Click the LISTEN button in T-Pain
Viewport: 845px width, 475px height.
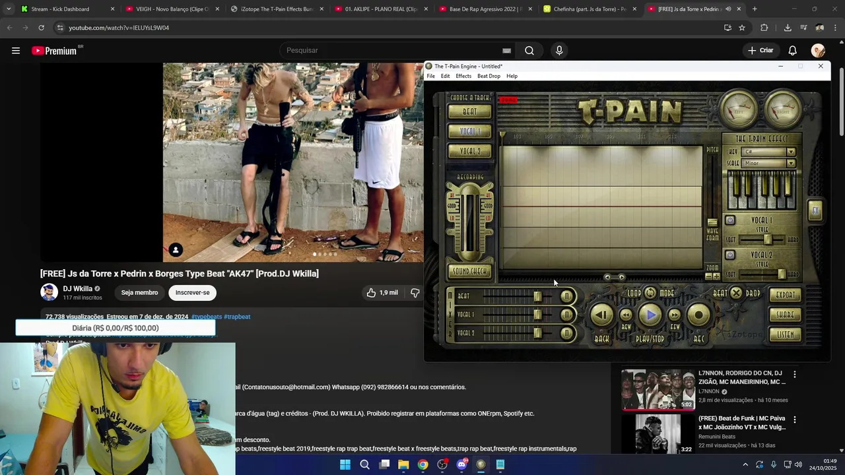(786, 335)
